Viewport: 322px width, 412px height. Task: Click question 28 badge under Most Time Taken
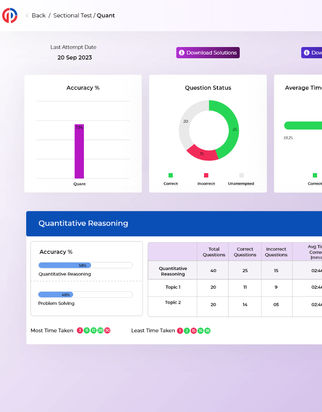tap(100, 330)
